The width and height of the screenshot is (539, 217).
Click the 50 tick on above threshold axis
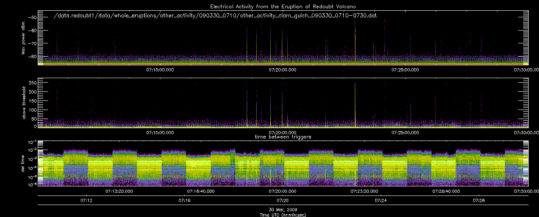[34, 119]
